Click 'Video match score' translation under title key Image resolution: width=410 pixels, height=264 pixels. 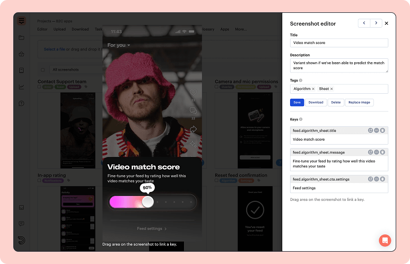[308, 140]
